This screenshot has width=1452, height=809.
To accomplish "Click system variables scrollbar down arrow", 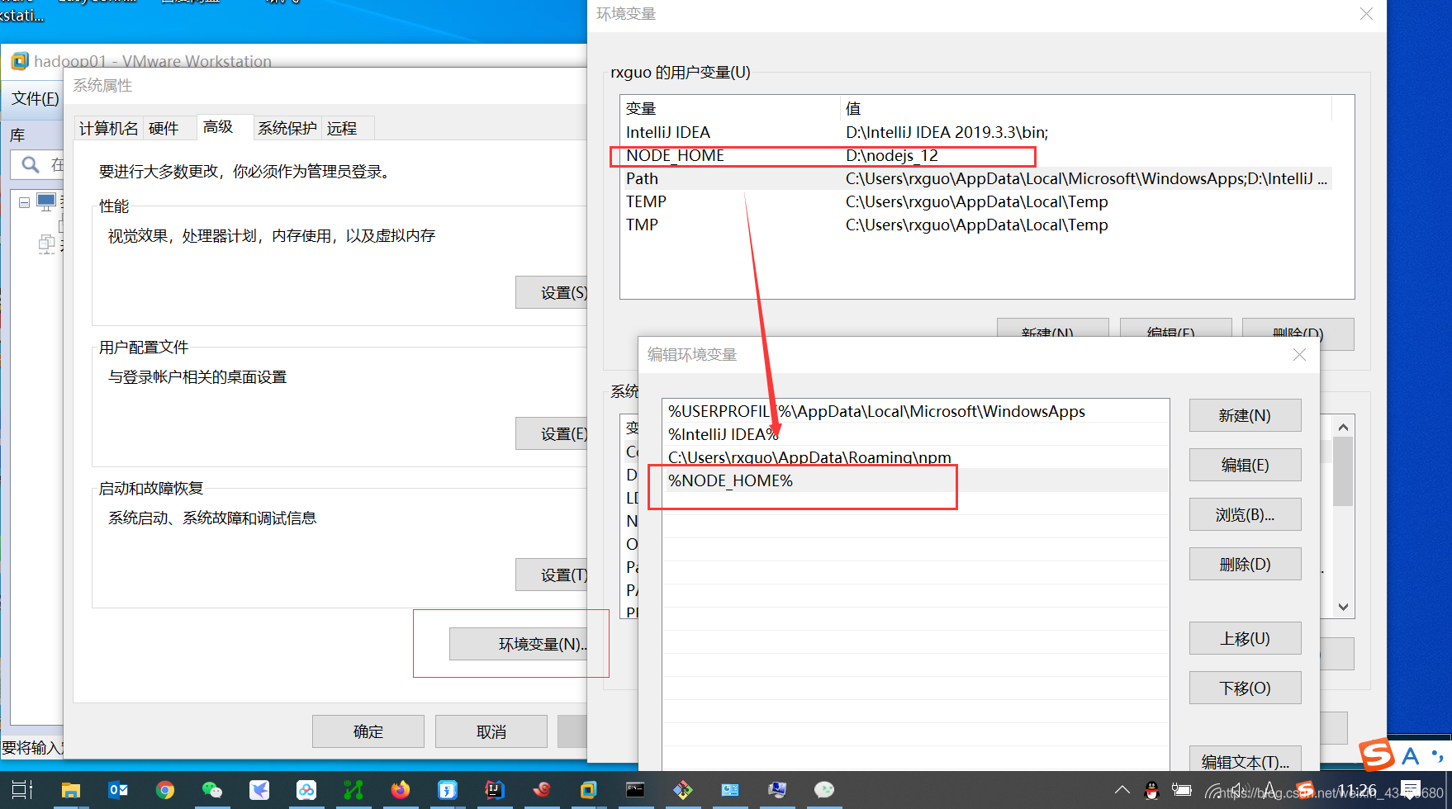I will [x=1343, y=607].
